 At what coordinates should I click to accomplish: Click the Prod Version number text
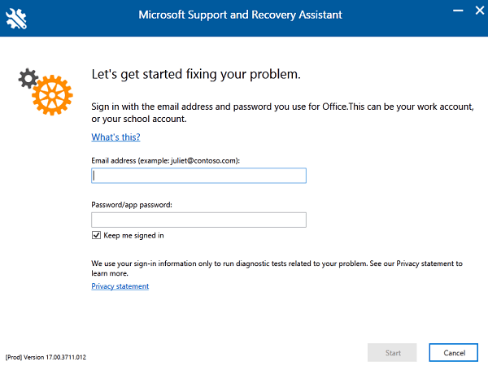tap(46, 357)
